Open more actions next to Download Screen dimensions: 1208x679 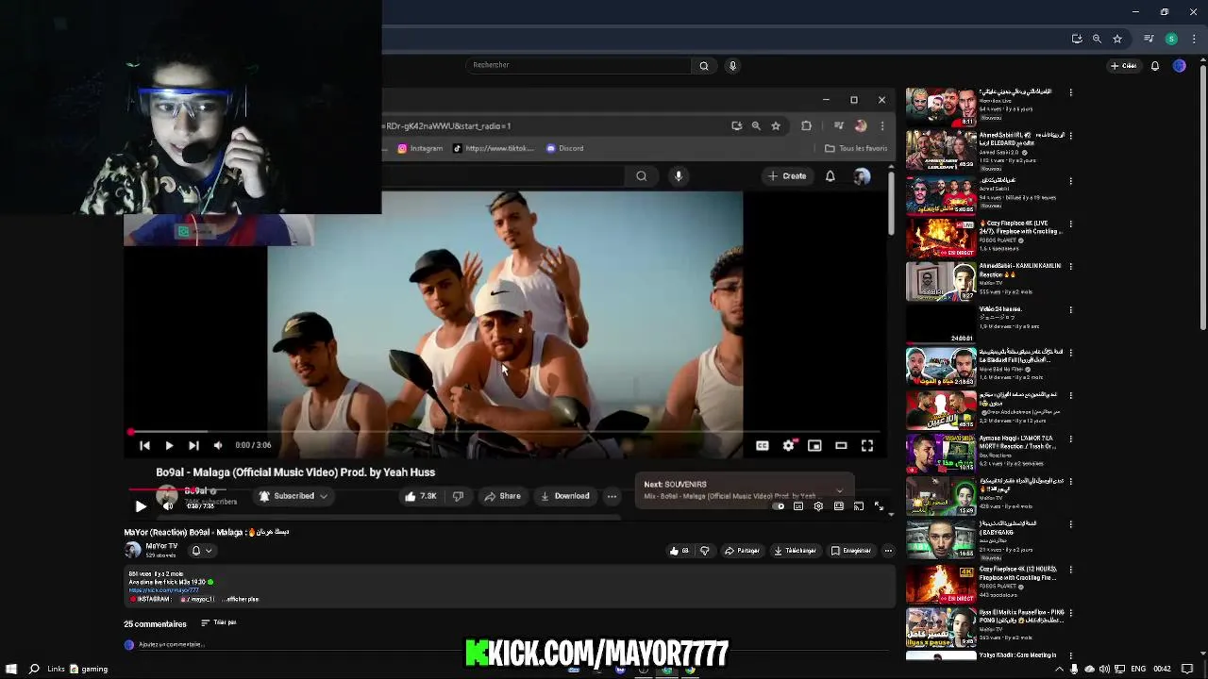pyautogui.click(x=612, y=496)
